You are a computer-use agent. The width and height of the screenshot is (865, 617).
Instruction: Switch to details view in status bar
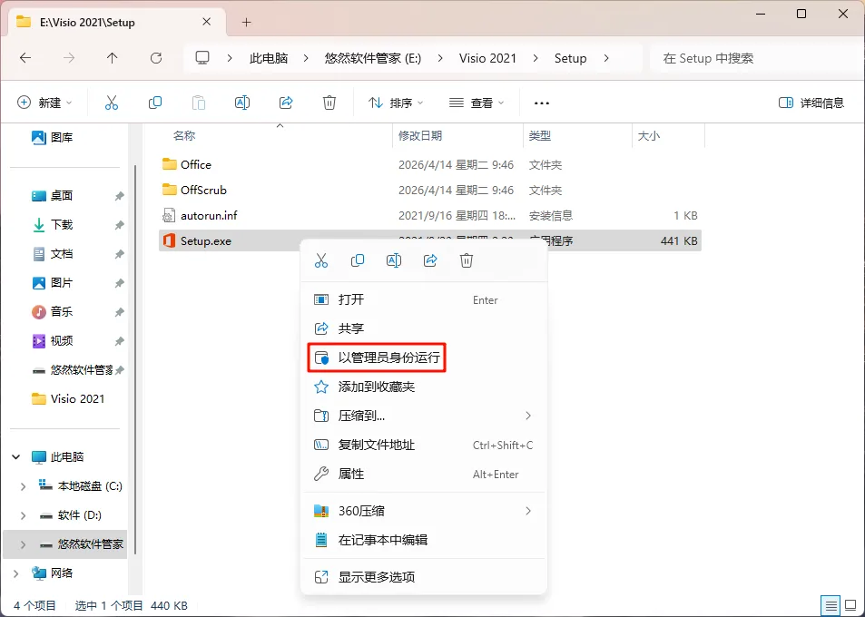(x=831, y=605)
